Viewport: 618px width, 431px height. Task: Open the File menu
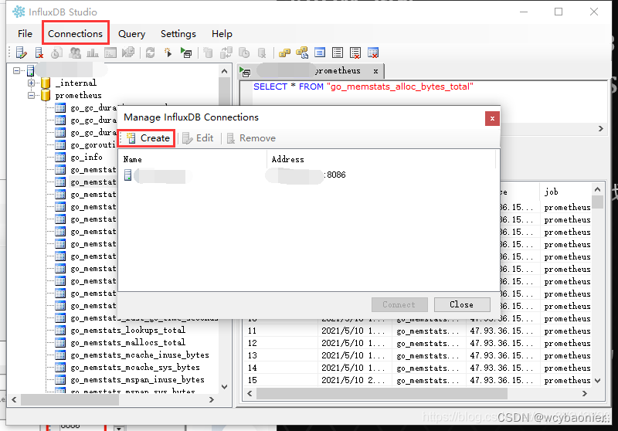click(x=25, y=34)
